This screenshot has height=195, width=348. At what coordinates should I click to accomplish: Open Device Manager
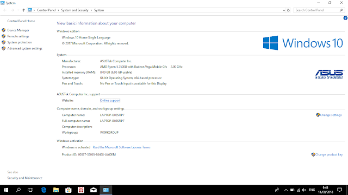(18, 30)
